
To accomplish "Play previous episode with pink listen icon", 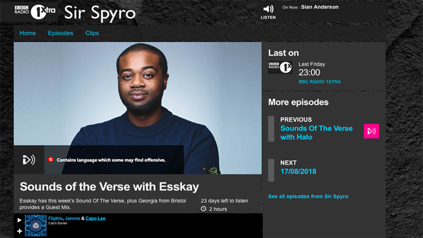I will [371, 131].
